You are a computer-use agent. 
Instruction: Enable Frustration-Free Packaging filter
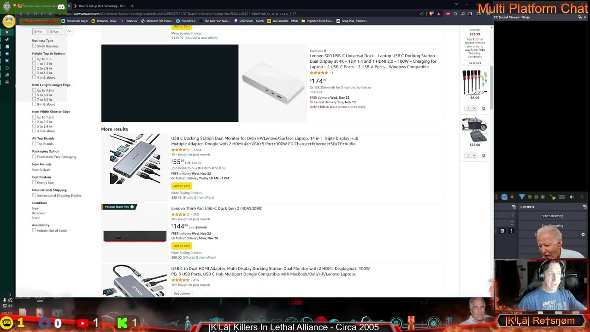[34, 157]
